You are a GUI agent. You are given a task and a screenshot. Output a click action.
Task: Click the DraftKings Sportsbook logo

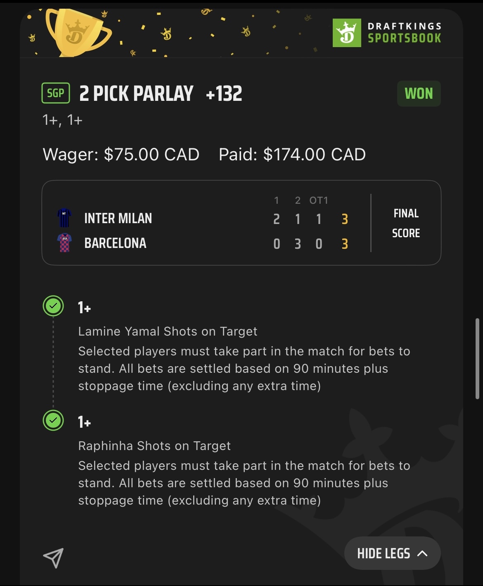[x=387, y=33]
